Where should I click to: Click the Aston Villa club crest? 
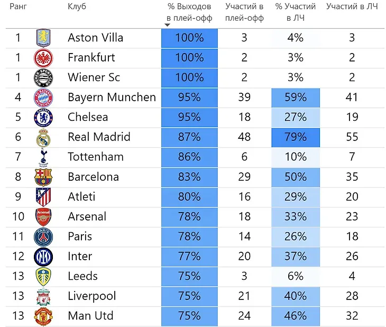click(43, 38)
